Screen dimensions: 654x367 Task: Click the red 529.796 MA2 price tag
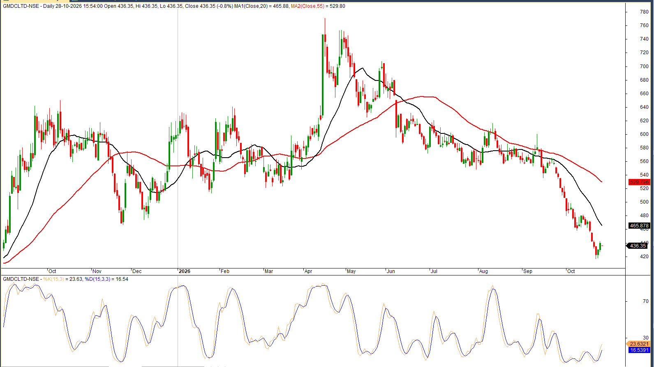point(639,182)
